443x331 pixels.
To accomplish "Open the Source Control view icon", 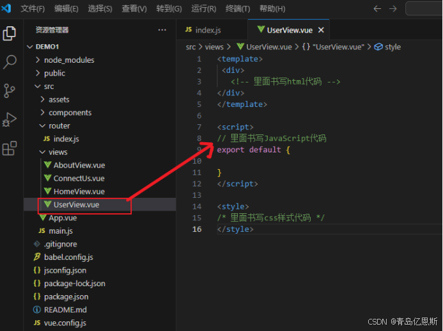I will (10, 91).
